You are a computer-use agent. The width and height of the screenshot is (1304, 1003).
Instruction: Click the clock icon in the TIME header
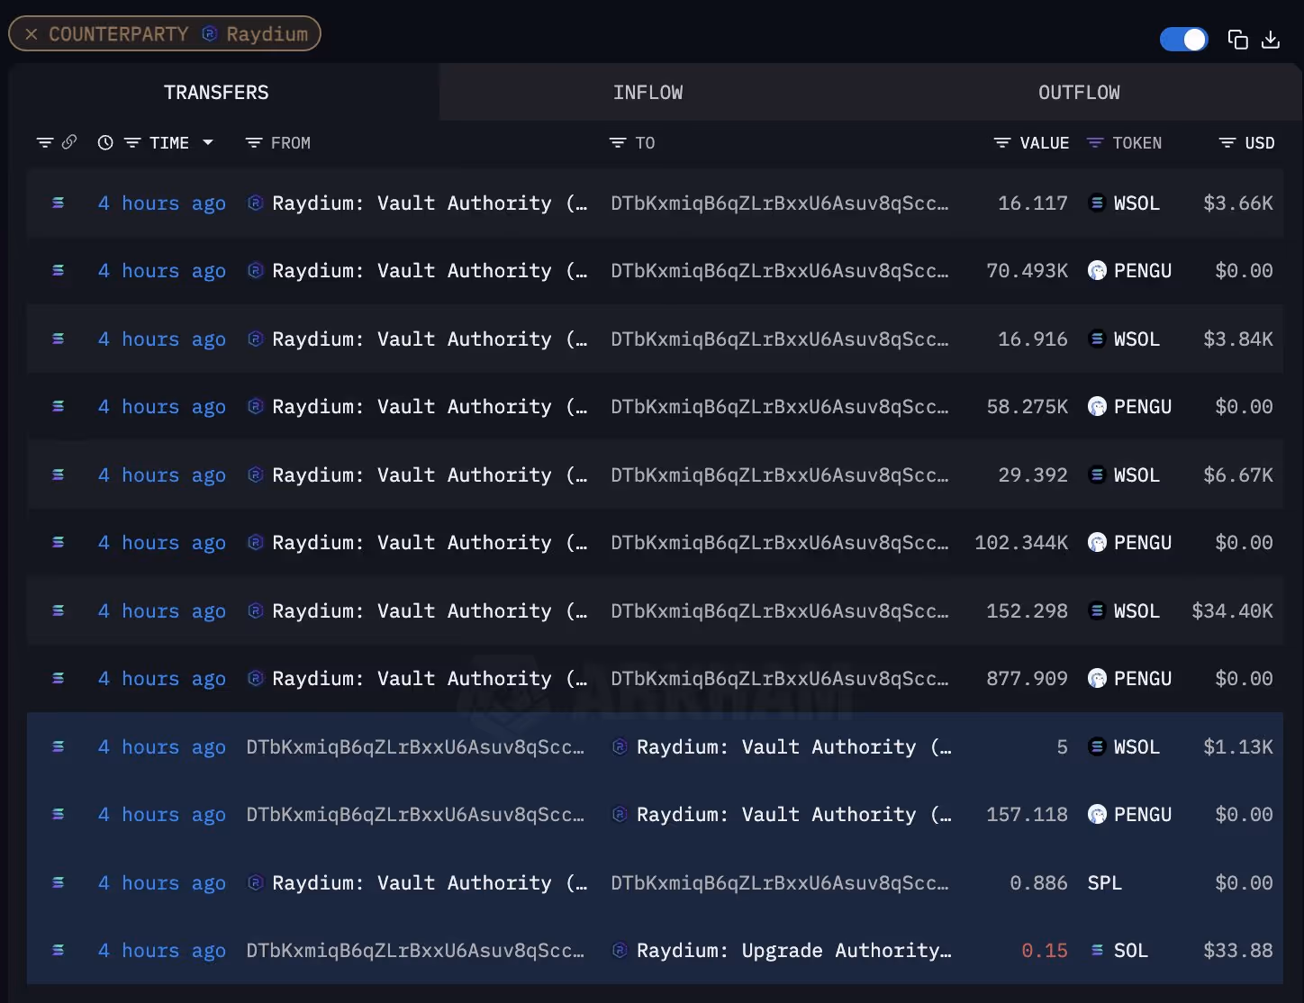pos(104,142)
